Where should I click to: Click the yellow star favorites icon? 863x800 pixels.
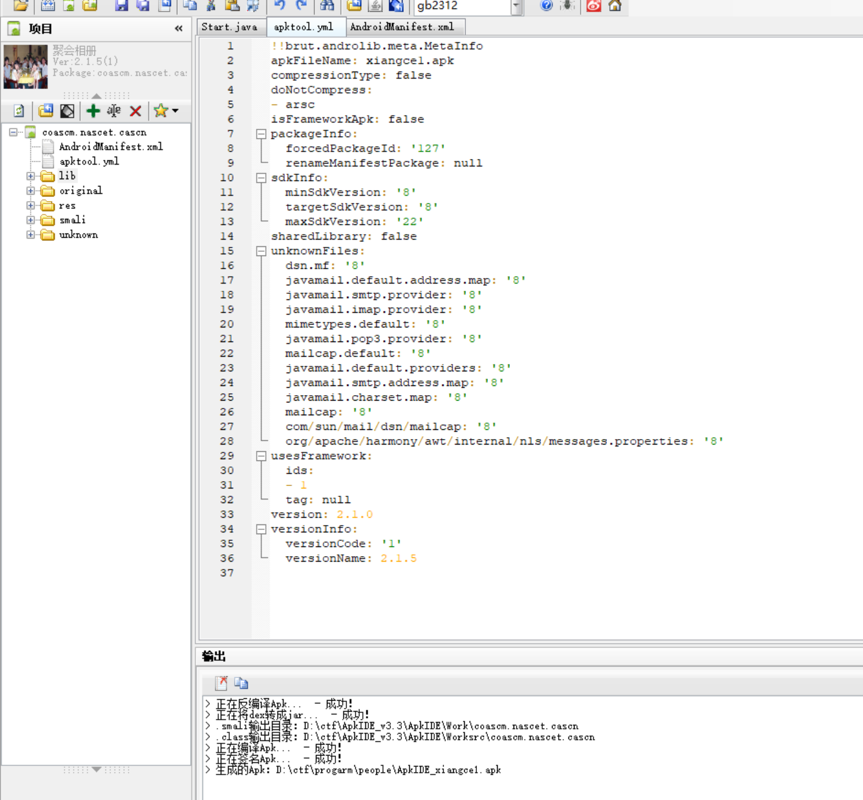pyautogui.click(x=160, y=111)
